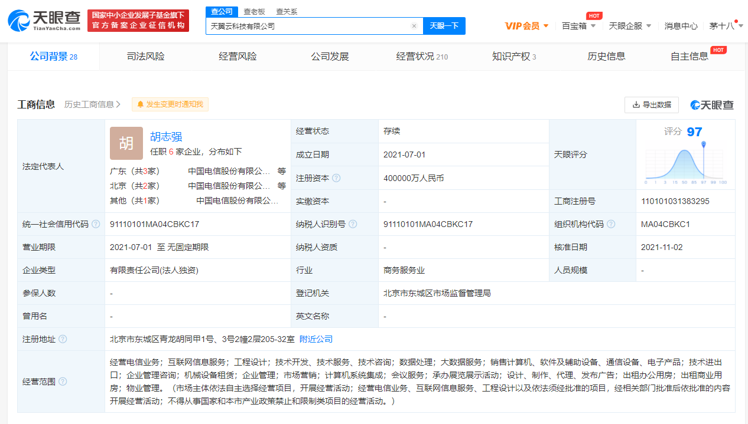Click the help icon beside 纳税人识别号

[352, 224]
